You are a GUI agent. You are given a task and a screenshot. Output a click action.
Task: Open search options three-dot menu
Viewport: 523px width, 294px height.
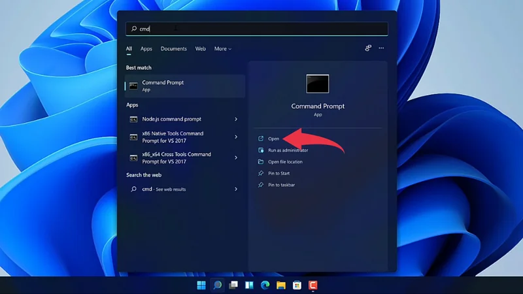click(381, 48)
